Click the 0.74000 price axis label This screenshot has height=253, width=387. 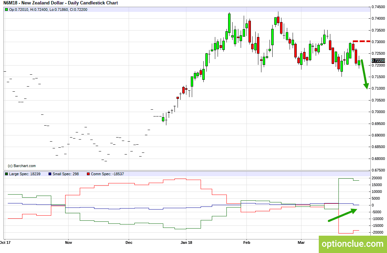[379, 19]
